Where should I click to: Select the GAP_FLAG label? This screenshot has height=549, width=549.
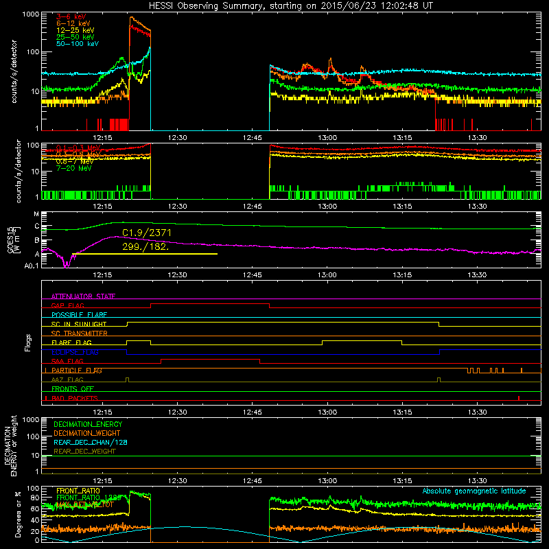[67, 305]
